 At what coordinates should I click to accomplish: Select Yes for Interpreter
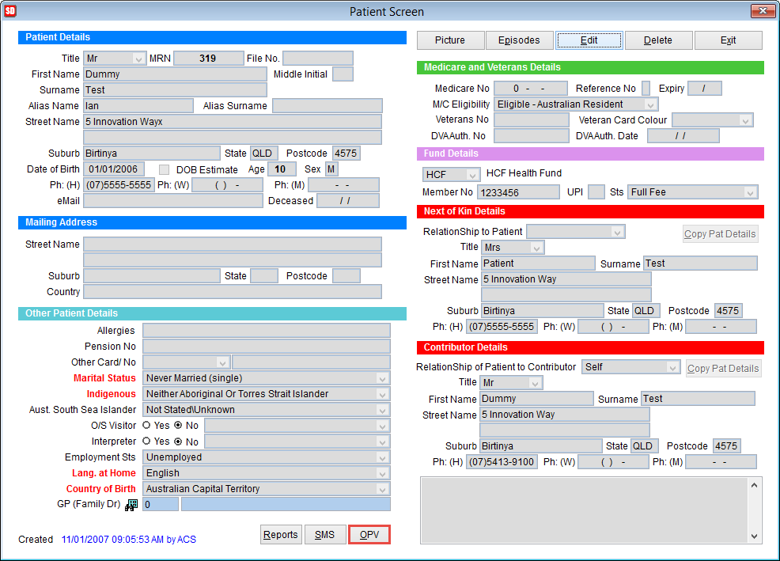coord(146,441)
